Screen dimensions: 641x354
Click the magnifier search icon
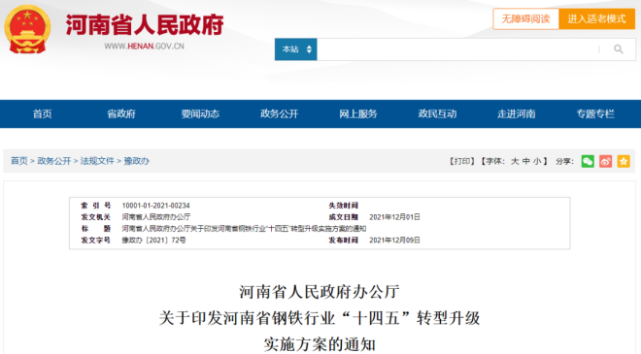[x=618, y=49]
